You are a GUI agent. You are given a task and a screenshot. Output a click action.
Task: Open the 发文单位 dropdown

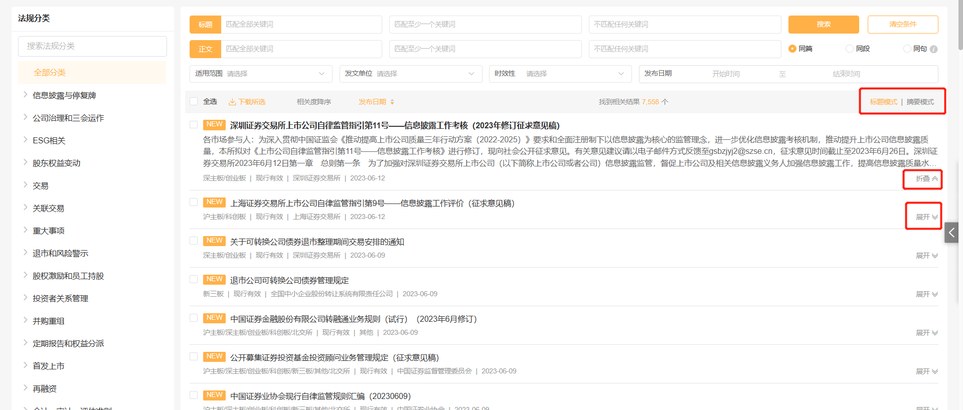(411, 74)
